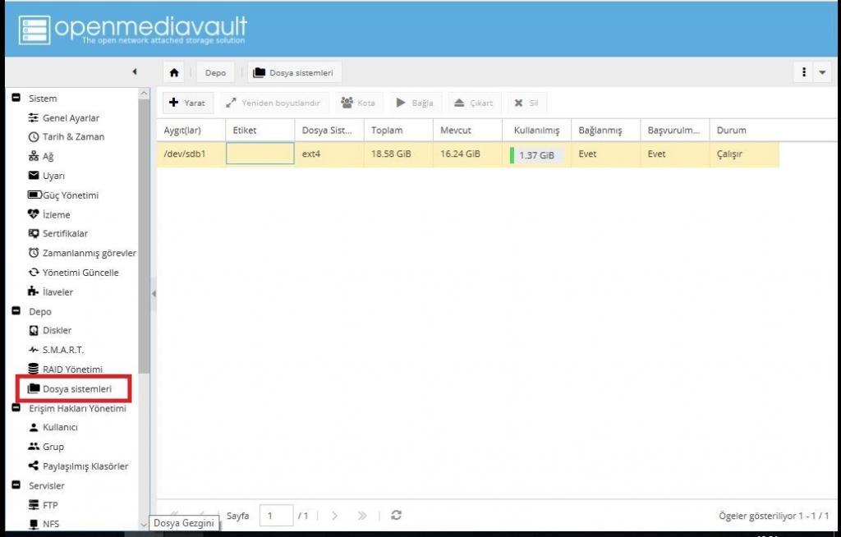Viewport: 841px width, 537px height.
Task: Click the Sil delete button
Action: (x=526, y=103)
